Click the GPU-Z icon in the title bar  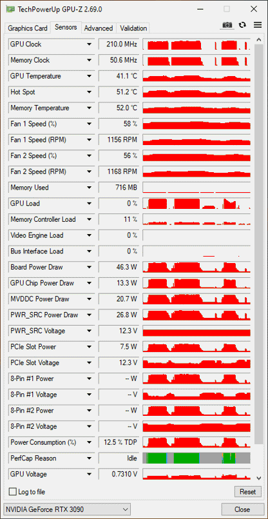click(x=10, y=9)
